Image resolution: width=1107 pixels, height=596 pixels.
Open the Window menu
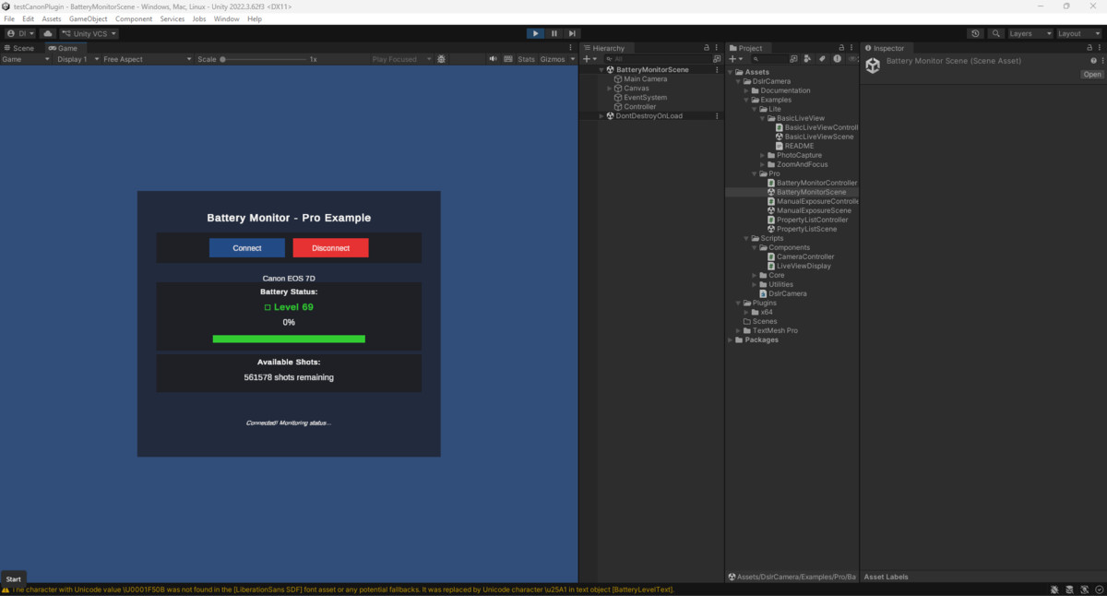(226, 18)
